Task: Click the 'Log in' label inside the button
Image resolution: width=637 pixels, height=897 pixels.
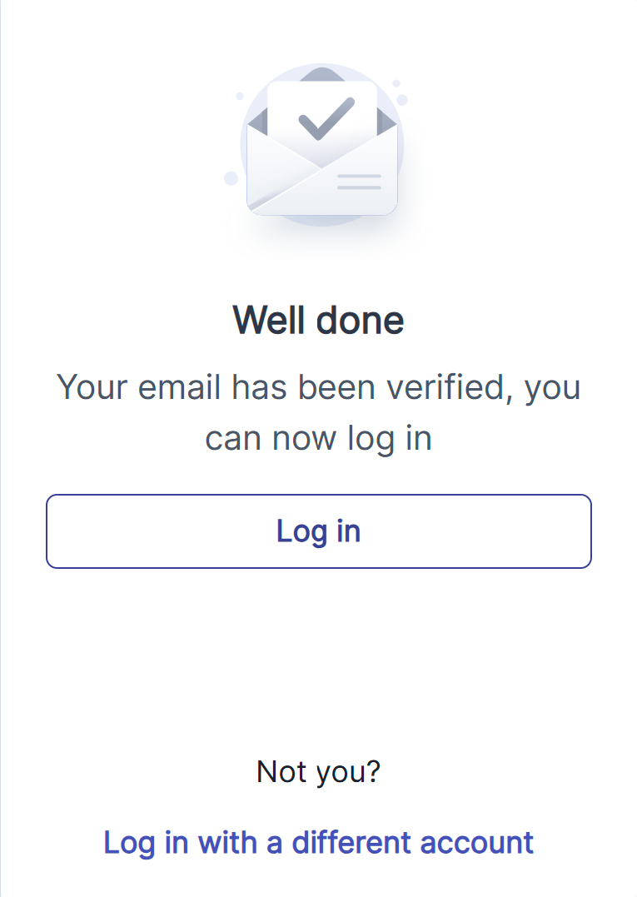Action: pyautogui.click(x=318, y=531)
